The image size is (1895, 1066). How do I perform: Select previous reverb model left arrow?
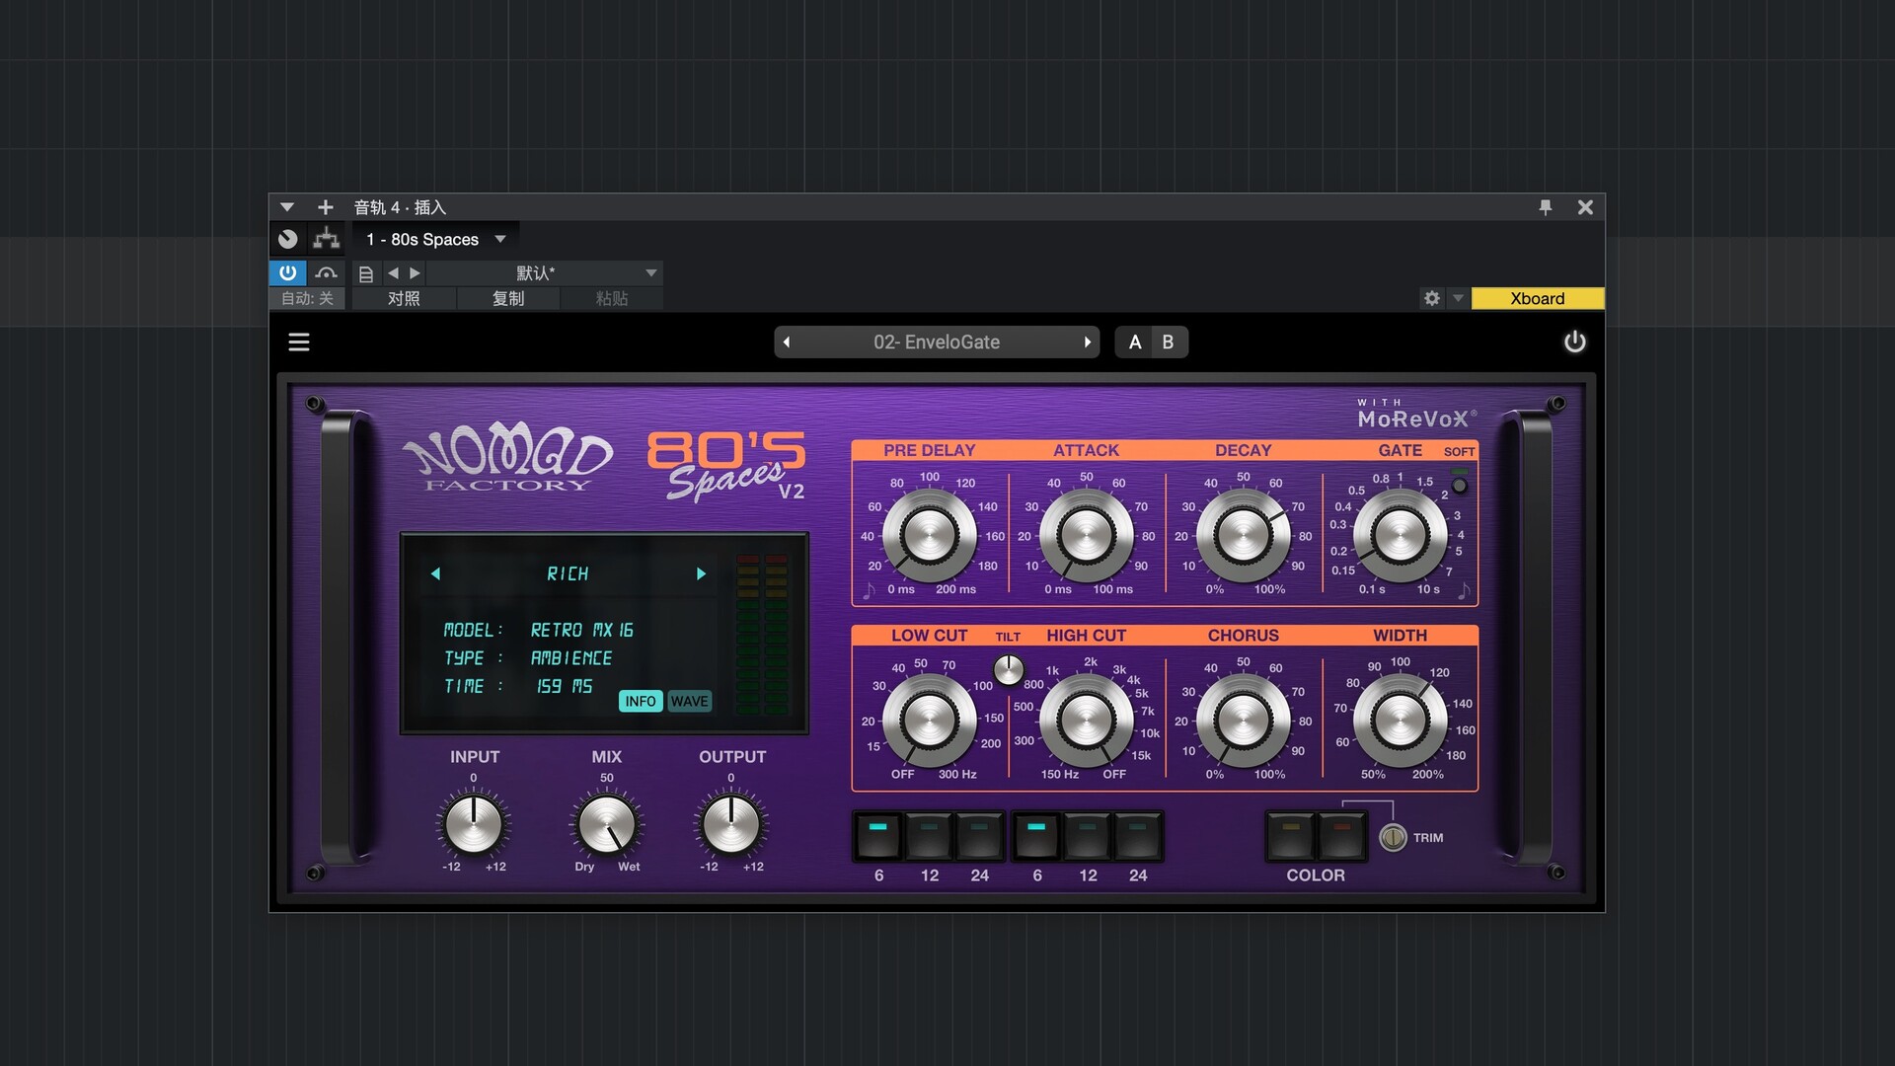pyautogui.click(x=435, y=573)
